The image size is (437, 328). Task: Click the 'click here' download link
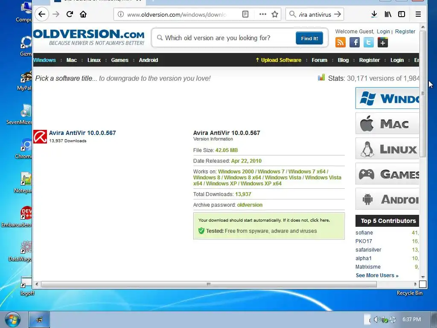click(320, 220)
